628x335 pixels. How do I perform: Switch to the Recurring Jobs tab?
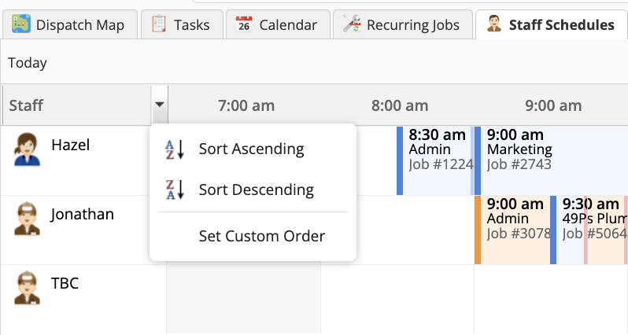(402, 24)
